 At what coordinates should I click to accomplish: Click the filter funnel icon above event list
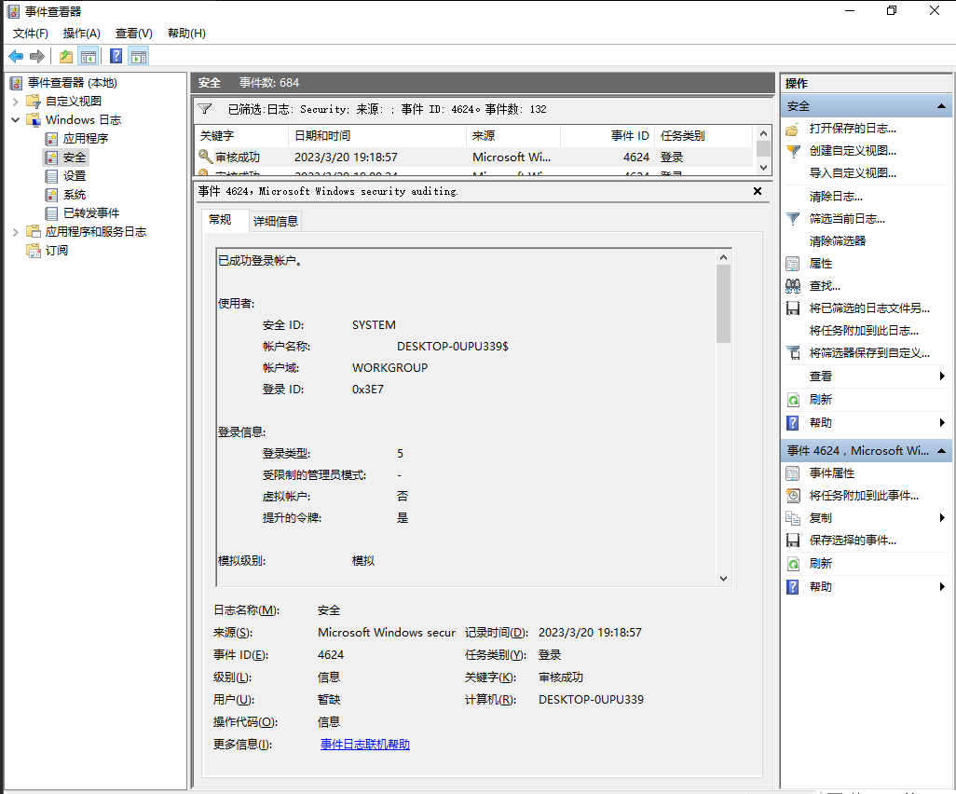pos(205,109)
